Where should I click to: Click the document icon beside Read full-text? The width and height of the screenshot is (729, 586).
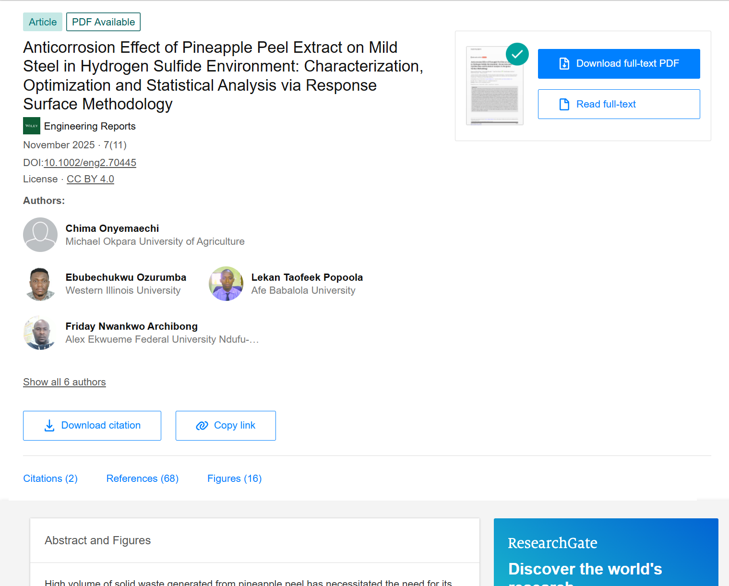coord(564,104)
